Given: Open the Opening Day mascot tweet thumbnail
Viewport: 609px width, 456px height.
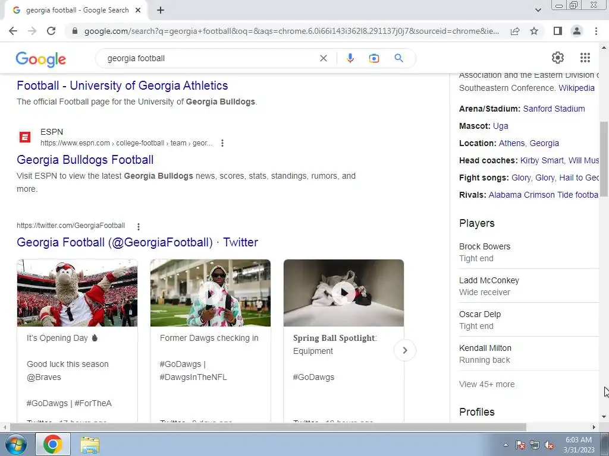Looking at the screenshot, I should click(x=77, y=293).
